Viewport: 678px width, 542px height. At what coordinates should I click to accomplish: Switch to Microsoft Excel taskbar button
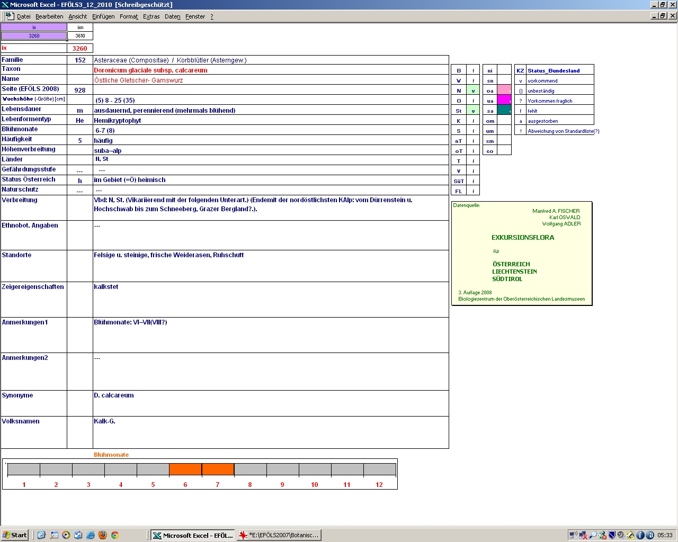point(193,535)
